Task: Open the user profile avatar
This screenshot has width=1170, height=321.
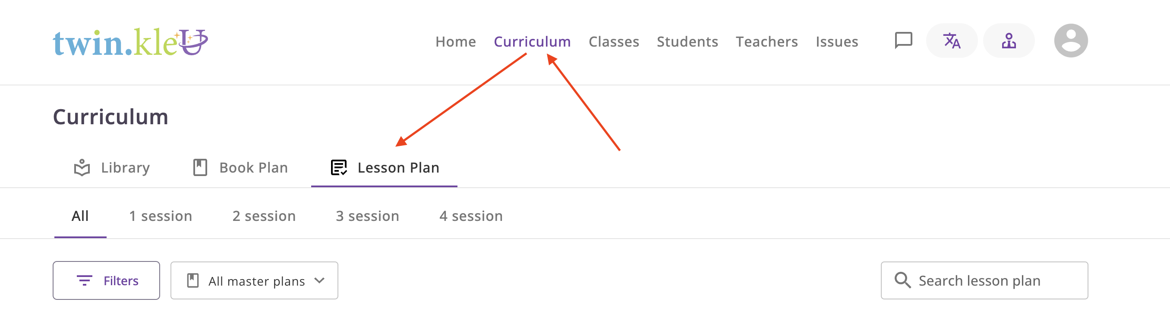Action: [x=1071, y=41]
